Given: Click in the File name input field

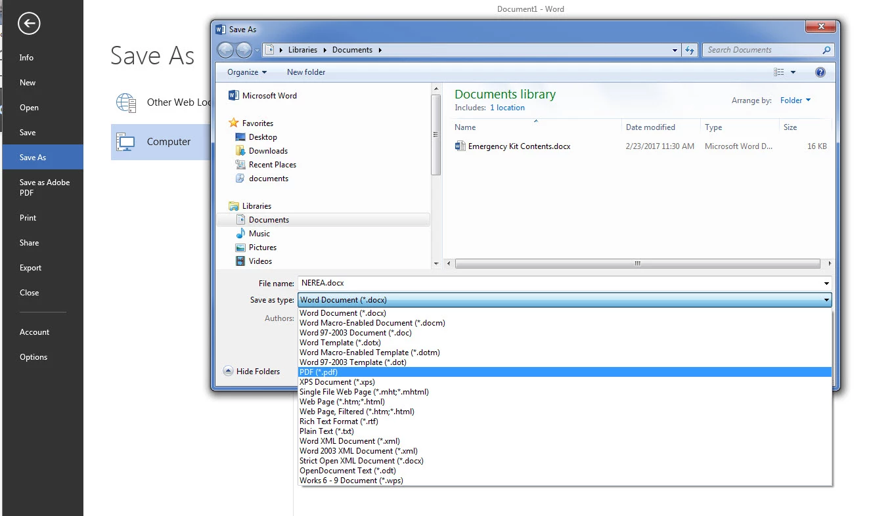Looking at the screenshot, I should (x=560, y=283).
